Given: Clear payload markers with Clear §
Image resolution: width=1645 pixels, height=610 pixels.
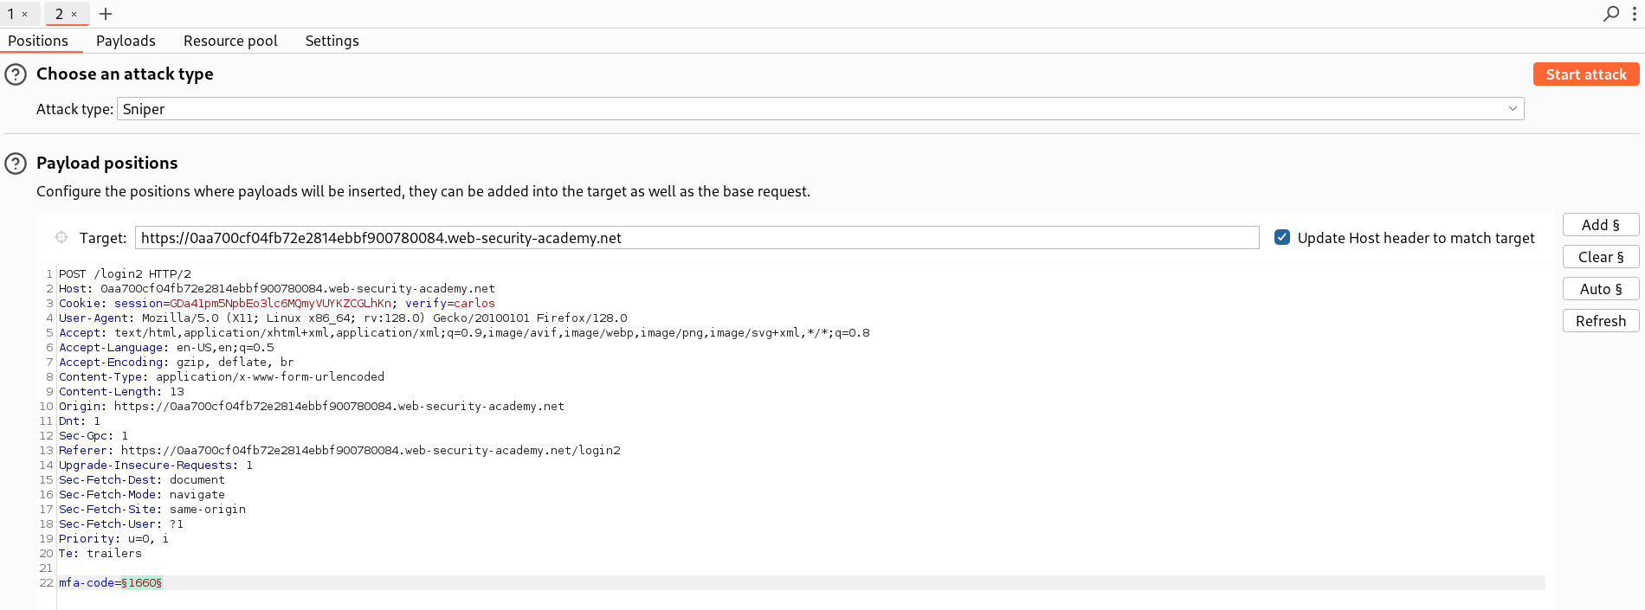Looking at the screenshot, I should pyautogui.click(x=1600, y=257).
